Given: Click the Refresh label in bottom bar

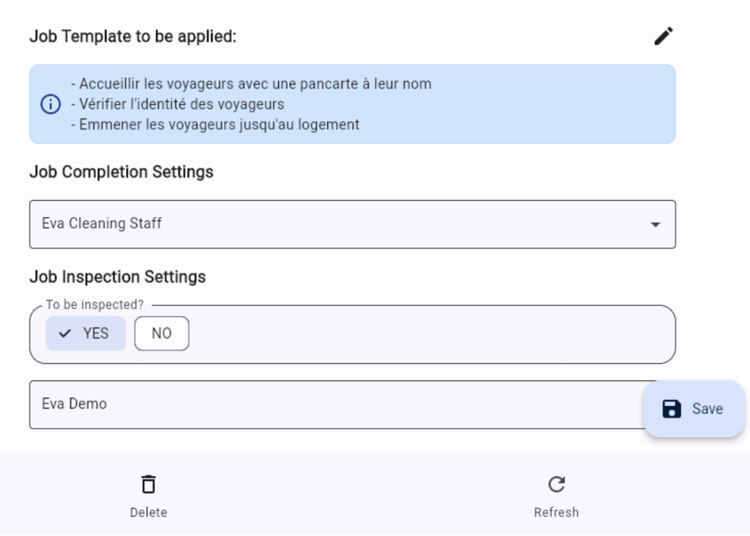Looking at the screenshot, I should coord(556,512).
